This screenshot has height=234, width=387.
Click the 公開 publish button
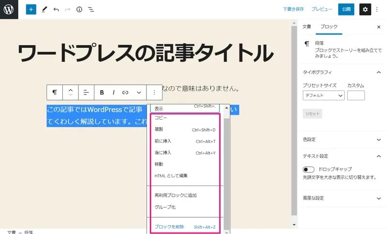coord(346,9)
